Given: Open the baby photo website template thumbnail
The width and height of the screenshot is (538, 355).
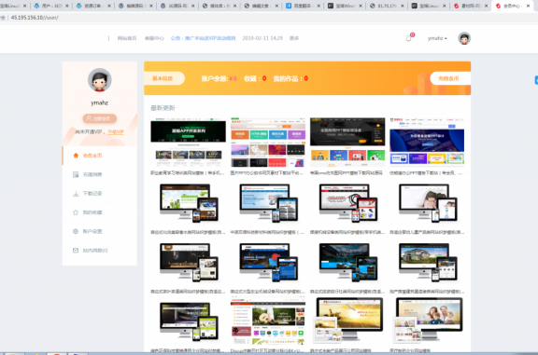Looking at the screenshot, I should click(x=427, y=203).
